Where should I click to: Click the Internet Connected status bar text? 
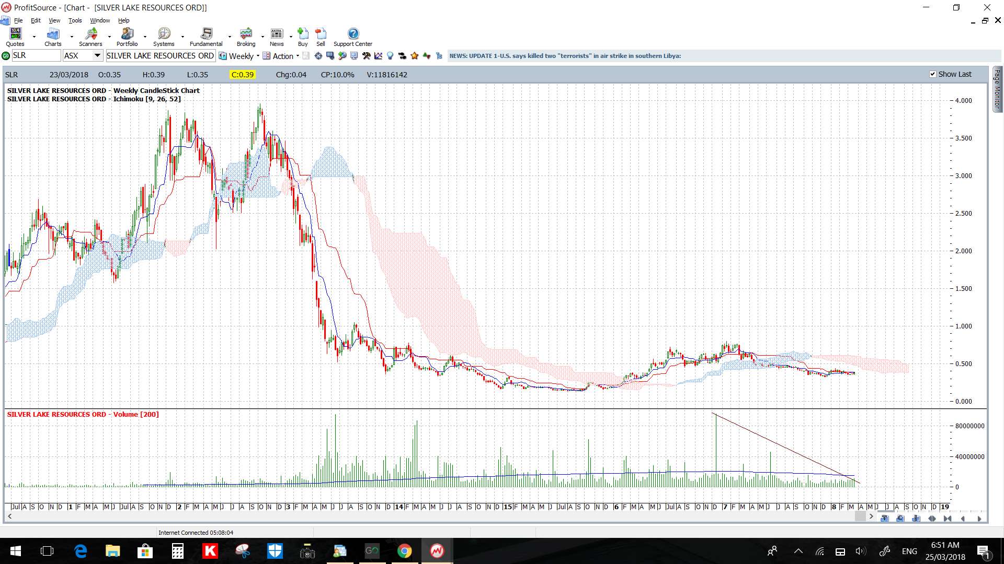[x=196, y=533]
